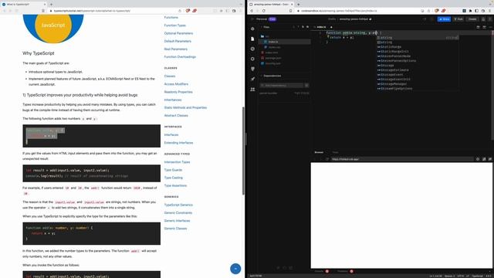The image size is (494, 278).
Task: Select tsconfig.json in the file tree
Action: pyautogui.click(x=285, y=63)
